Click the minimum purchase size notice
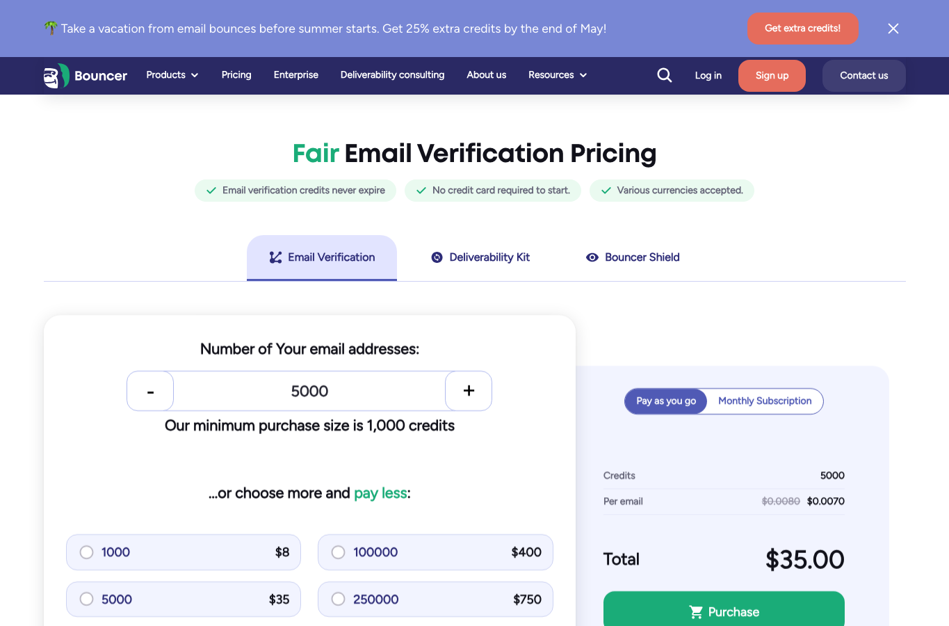This screenshot has height=626, width=949. [x=309, y=426]
